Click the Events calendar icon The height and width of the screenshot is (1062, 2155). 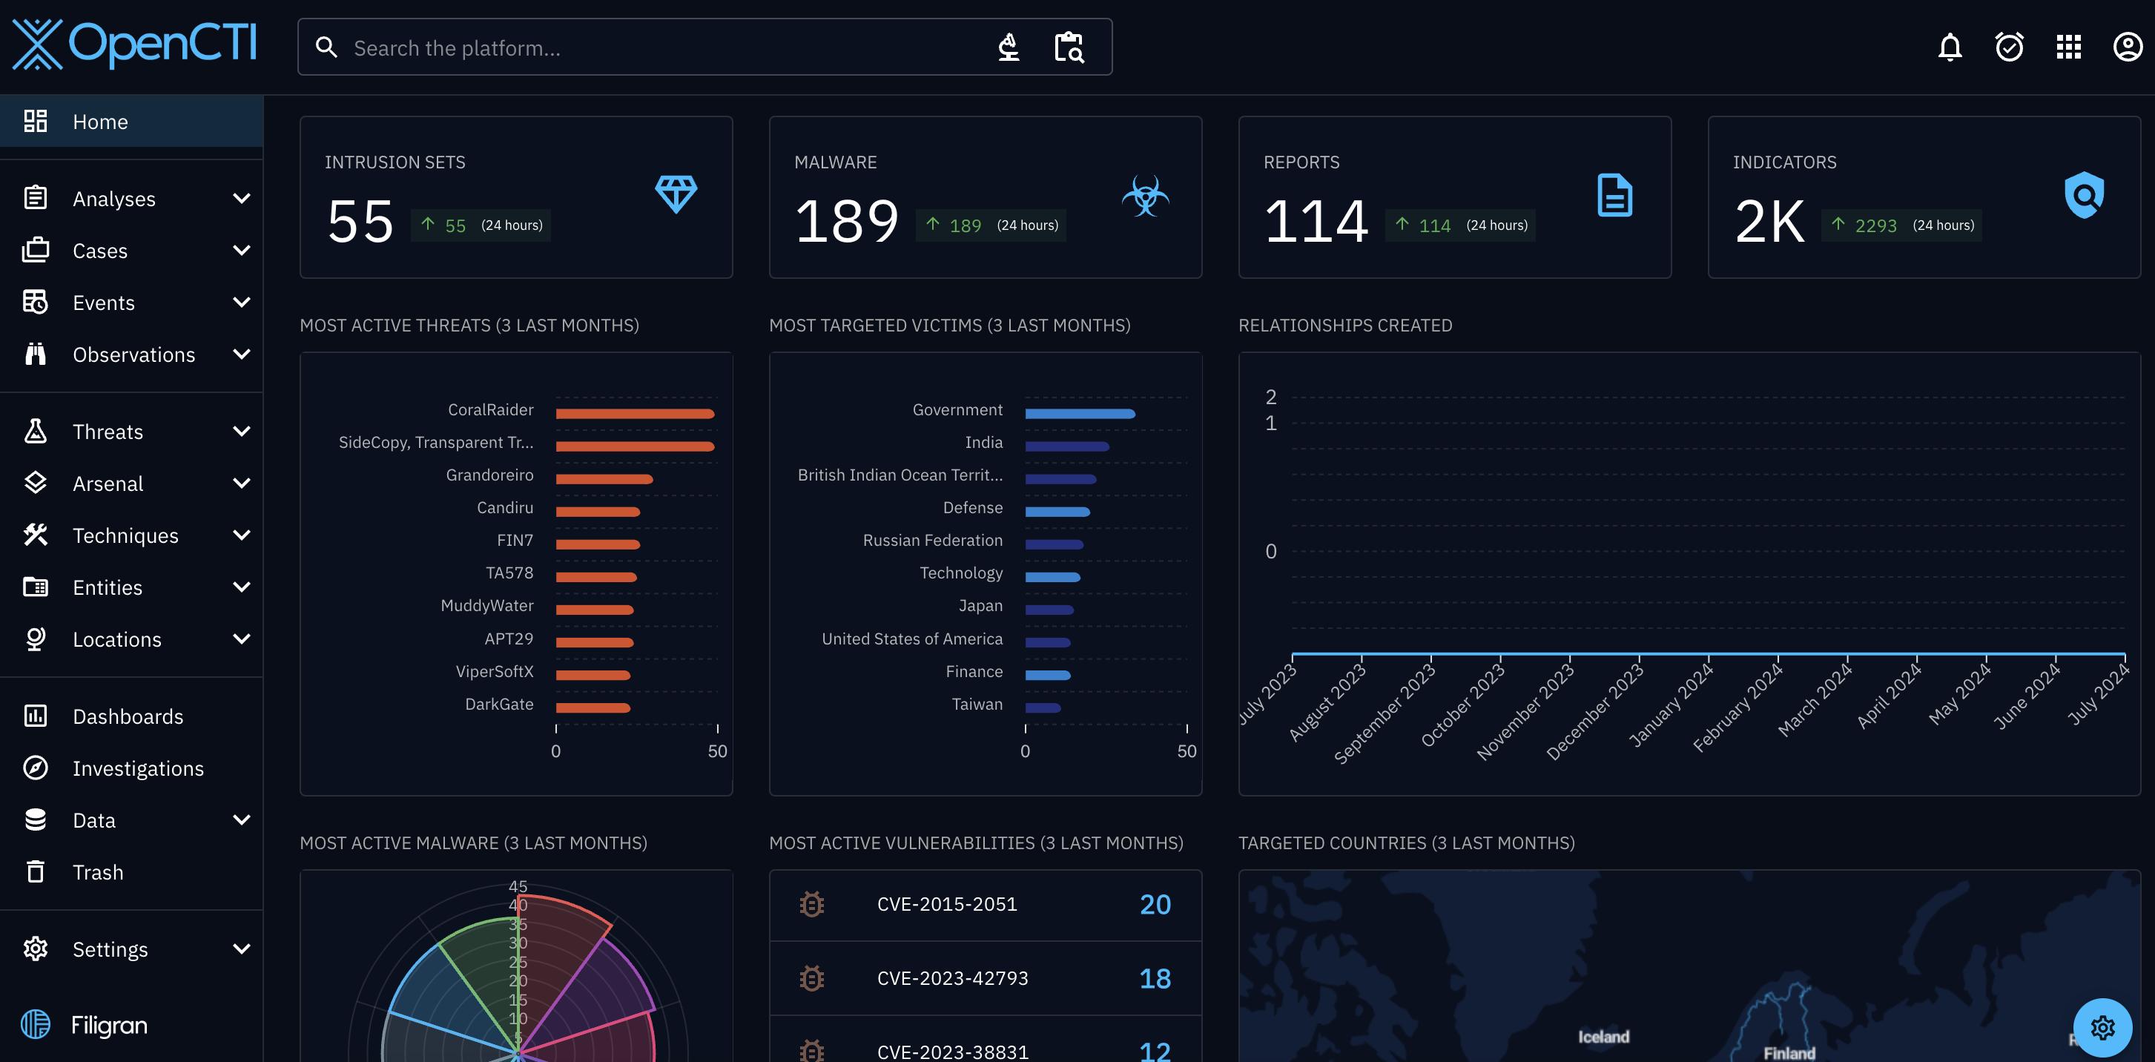click(x=35, y=302)
